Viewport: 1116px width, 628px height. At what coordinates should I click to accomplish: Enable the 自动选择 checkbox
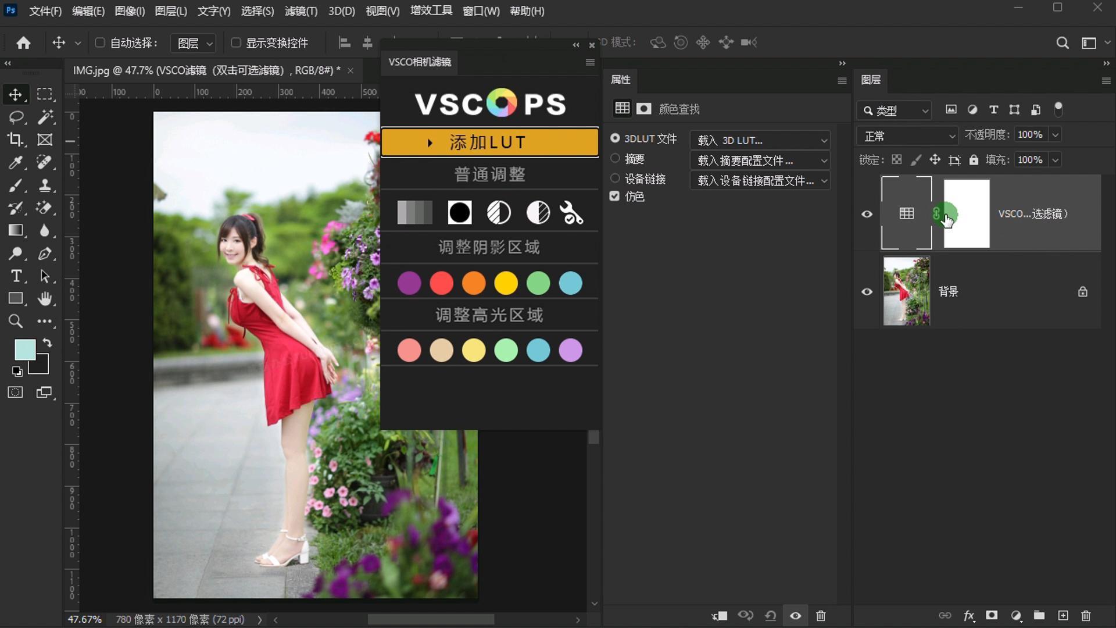point(100,42)
